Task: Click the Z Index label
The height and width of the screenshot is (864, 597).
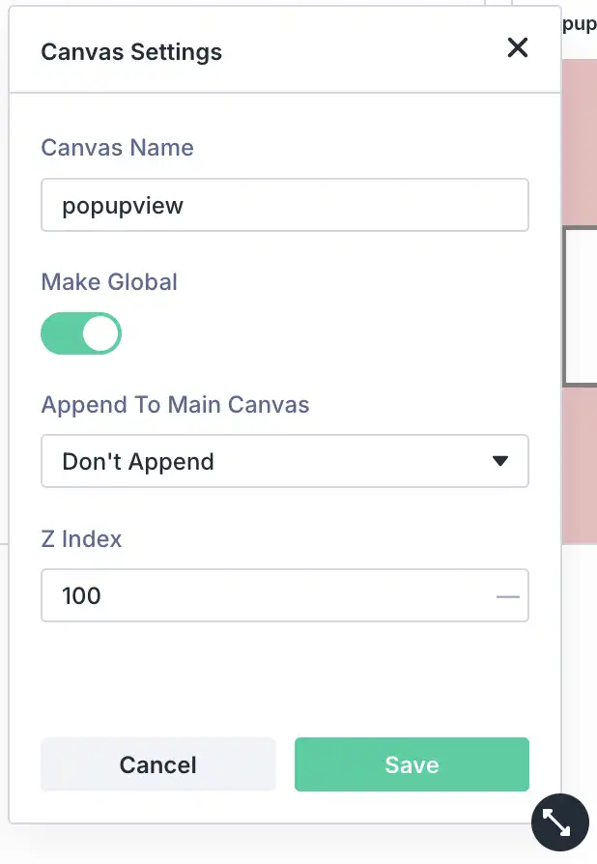Action: tap(81, 538)
